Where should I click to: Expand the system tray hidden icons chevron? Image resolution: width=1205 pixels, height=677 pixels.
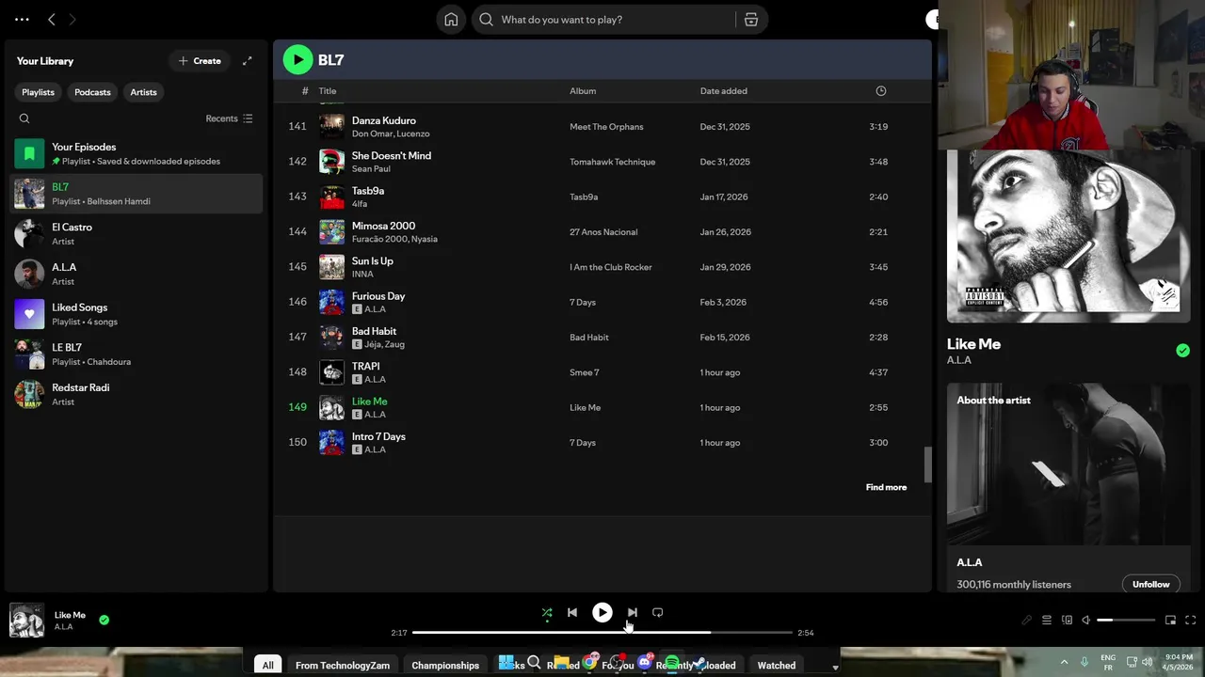click(1064, 661)
